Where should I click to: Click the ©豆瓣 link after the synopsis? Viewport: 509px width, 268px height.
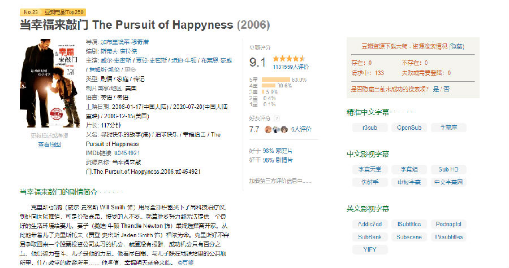click(x=186, y=263)
